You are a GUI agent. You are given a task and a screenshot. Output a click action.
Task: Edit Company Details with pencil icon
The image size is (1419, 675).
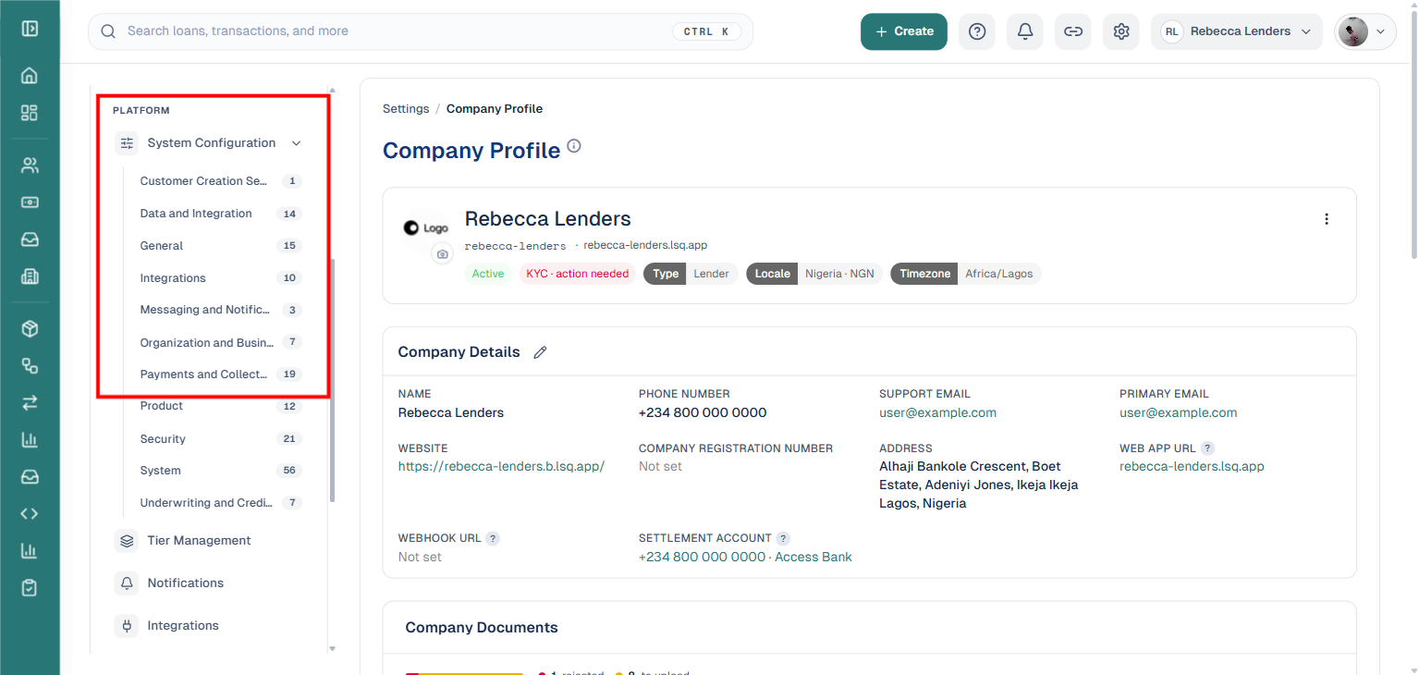click(x=541, y=352)
